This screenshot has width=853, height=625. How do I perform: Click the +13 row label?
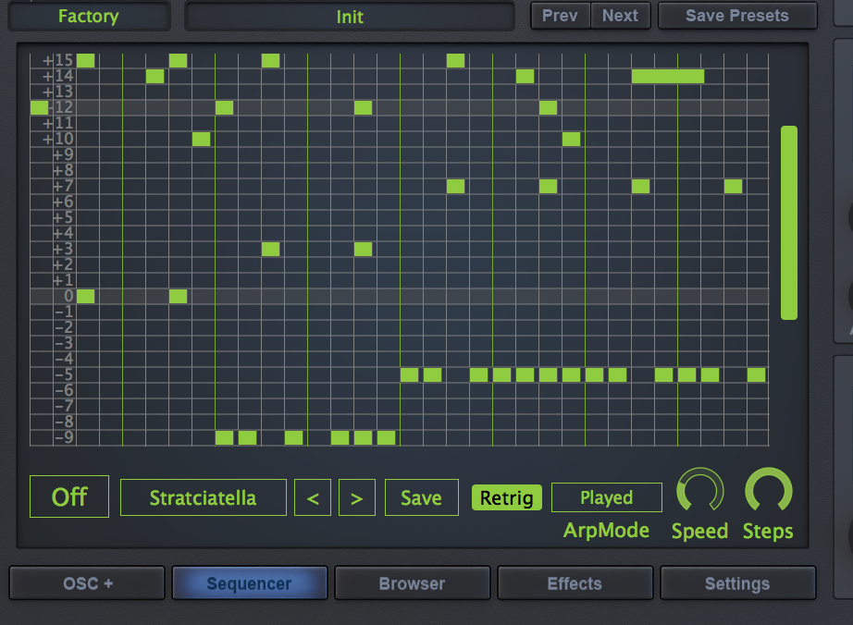coord(57,92)
